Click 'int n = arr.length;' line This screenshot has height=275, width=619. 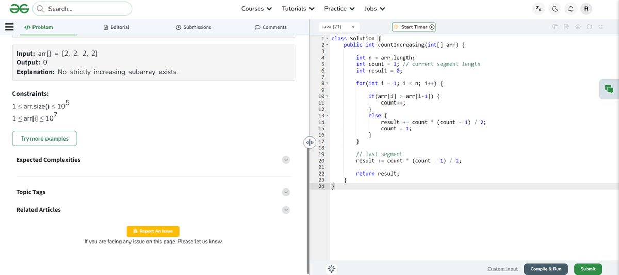pos(385,58)
